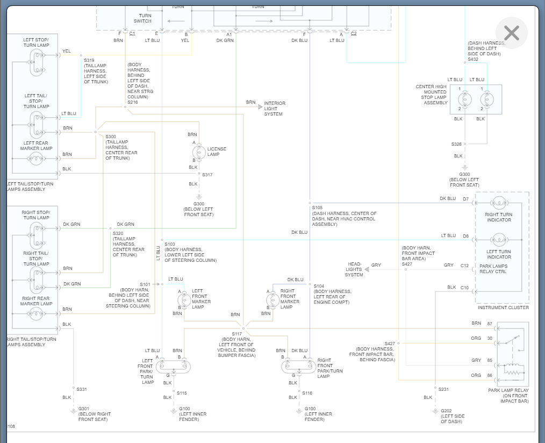Click relay terminal 86 label
The image size is (545, 443).
click(490, 375)
